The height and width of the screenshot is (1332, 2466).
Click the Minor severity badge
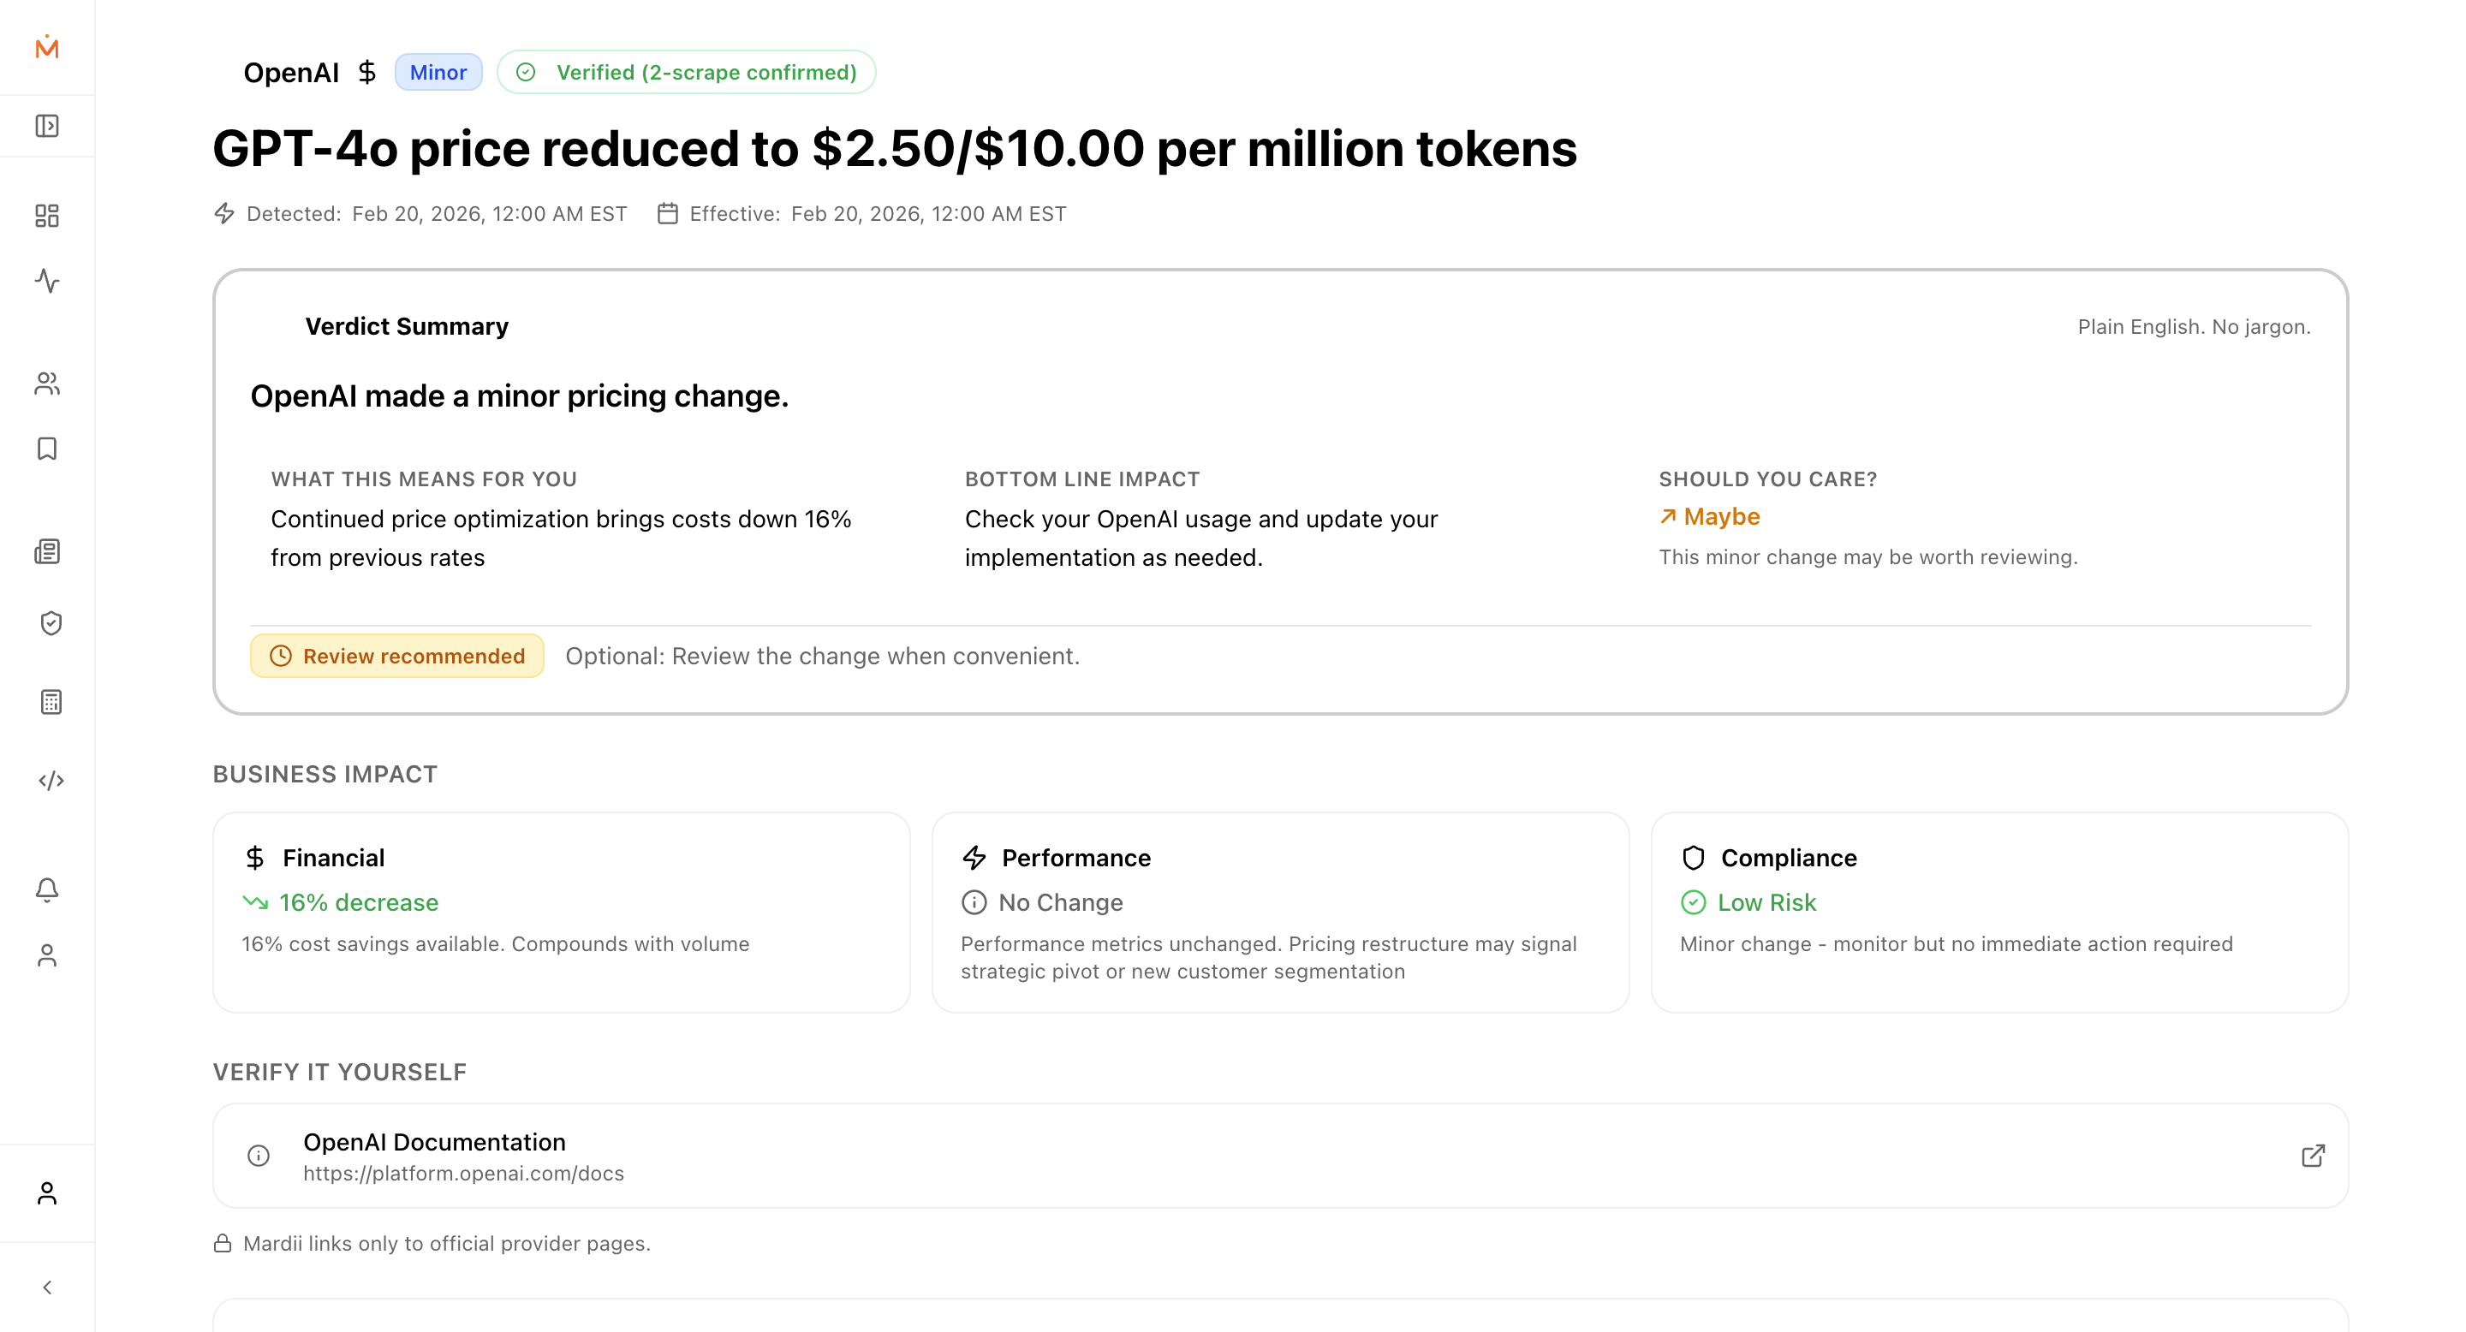coord(438,73)
